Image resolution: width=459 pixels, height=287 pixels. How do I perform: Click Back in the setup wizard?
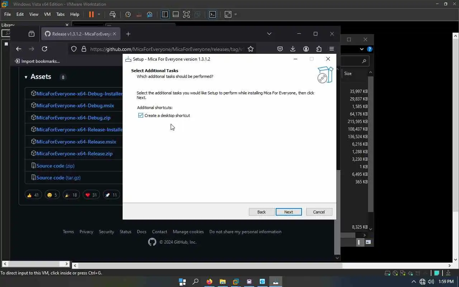pos(261,212)
